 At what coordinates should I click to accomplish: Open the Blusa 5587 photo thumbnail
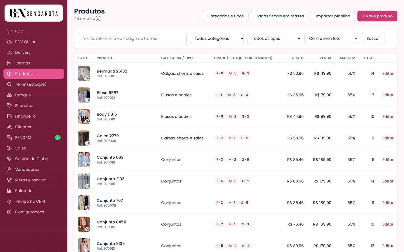click(x=84, y=95)
